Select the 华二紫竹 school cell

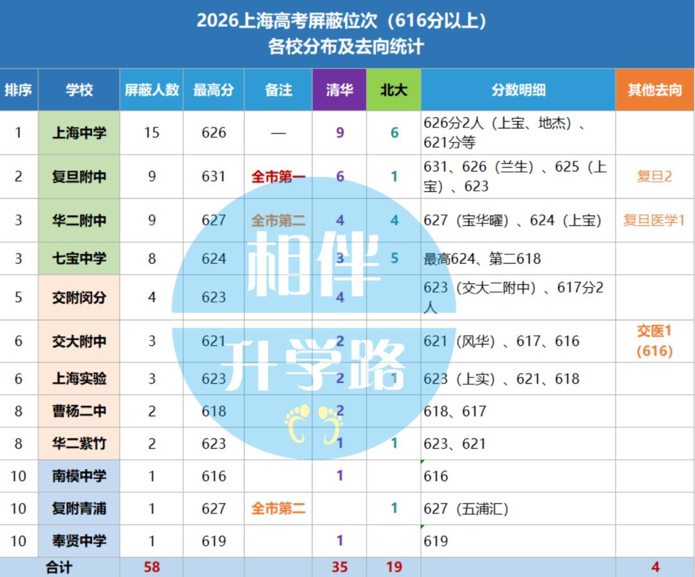[x=79, y=444]
